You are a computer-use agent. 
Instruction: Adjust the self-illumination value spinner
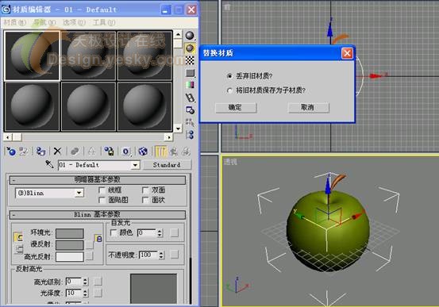[x=160, y=233]
